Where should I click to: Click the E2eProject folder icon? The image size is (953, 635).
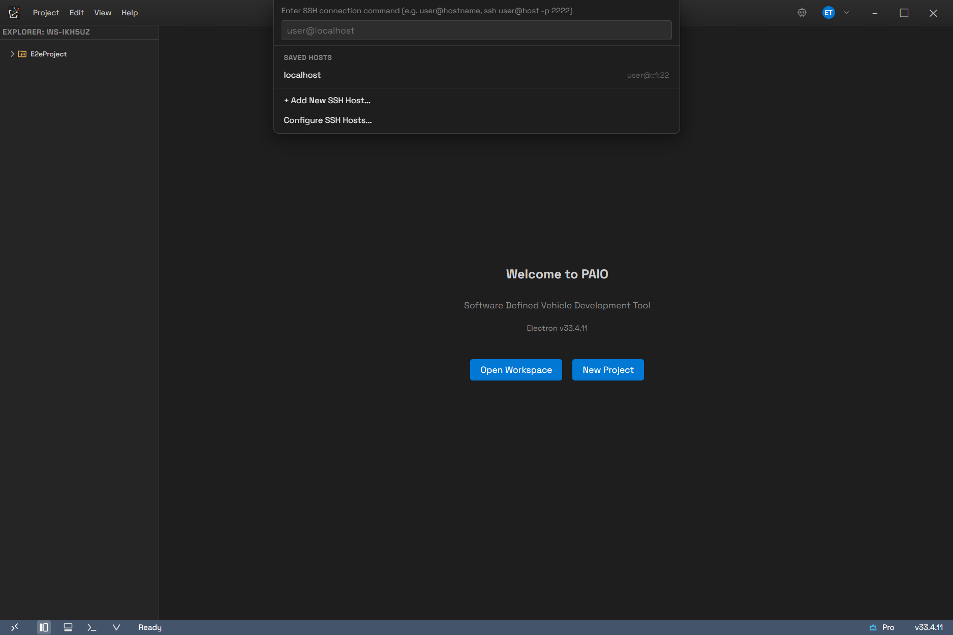[x=22, y=54]
